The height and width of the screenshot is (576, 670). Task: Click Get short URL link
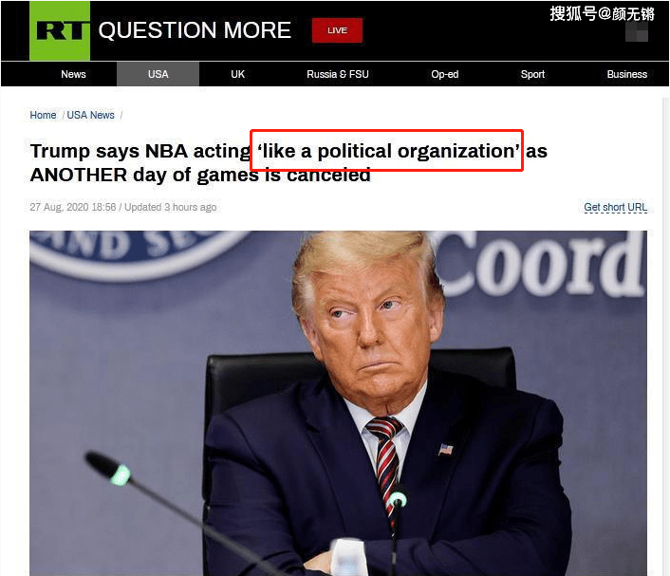[x=615, y=207]
